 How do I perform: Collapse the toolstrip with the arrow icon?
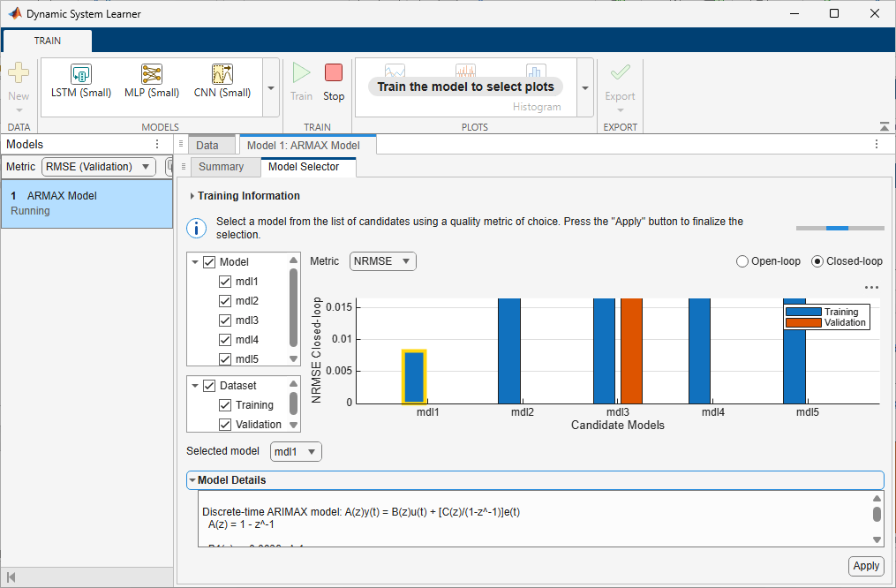click(x=884, y=127)
